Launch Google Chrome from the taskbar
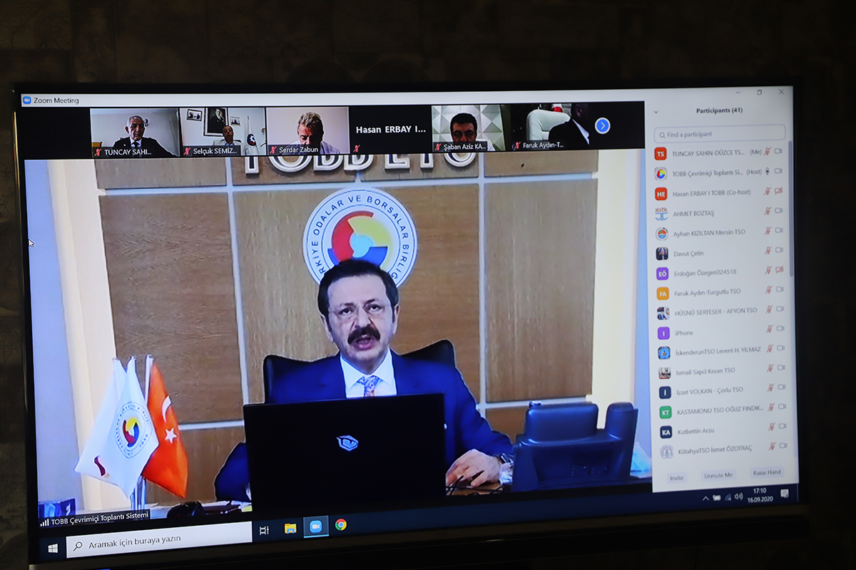856x570 pixels. click(341, 525)
